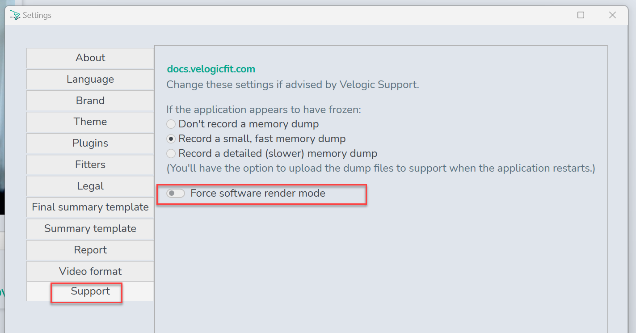Image resolution: width=636 pixels, height=333 pixels.
Task: Select the Support tab
Action: click(90, 291)
